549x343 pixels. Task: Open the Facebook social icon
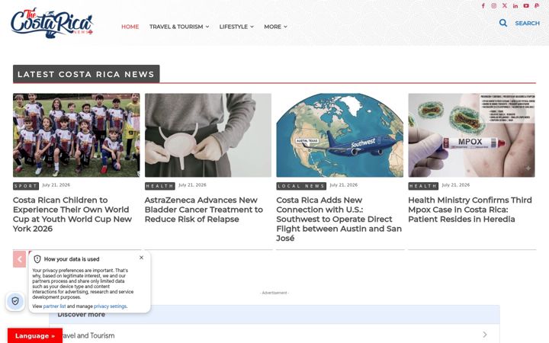[x=483, y=5]
